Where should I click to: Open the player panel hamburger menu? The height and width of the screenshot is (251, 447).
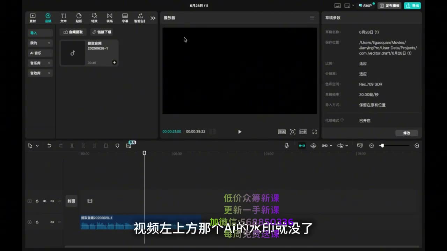click(312, 18)
